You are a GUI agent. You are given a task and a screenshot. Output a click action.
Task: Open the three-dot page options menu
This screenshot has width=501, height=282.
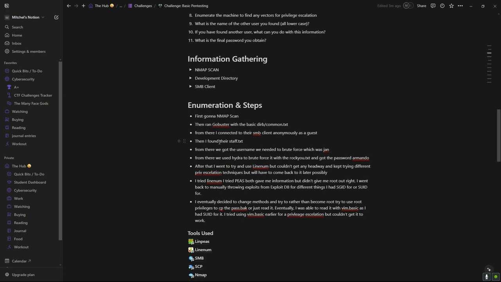pyautogui.click(x=460, y=6)
